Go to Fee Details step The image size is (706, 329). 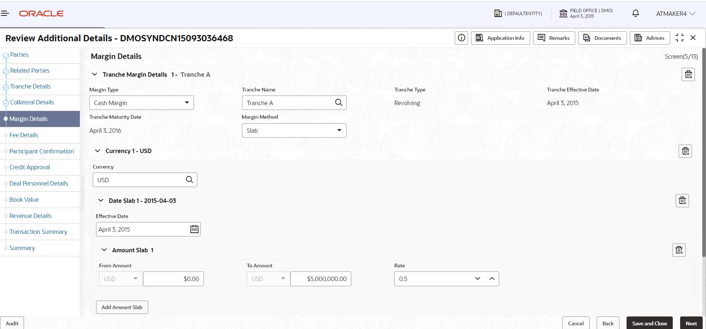[x=24, y=135]
